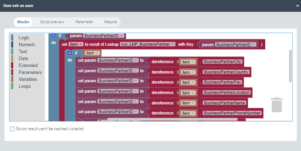Toggle Script result can't be cached checkbox
The width and height of the screenshot is (301, 151).
pyautogui.click(x=12, y=129)
